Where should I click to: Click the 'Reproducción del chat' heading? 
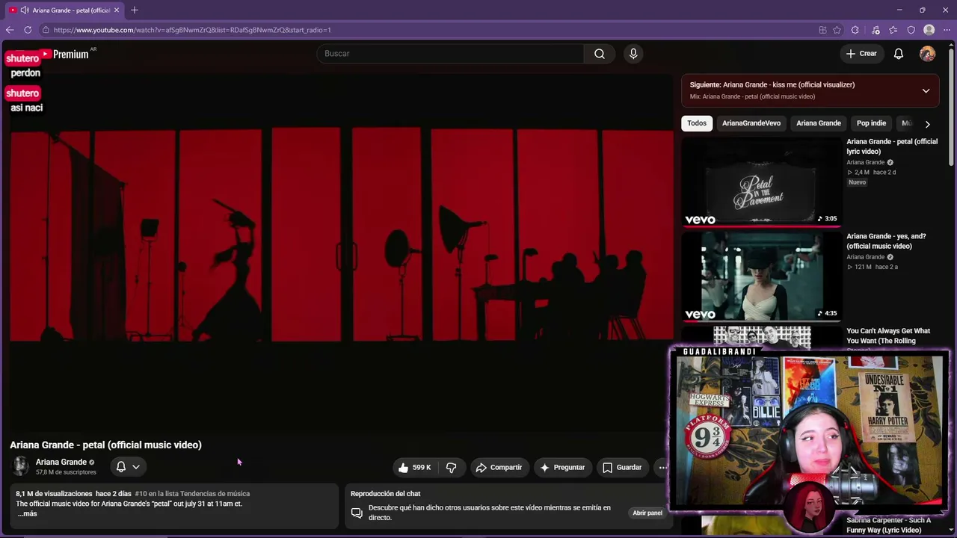(x=385, y=494)
